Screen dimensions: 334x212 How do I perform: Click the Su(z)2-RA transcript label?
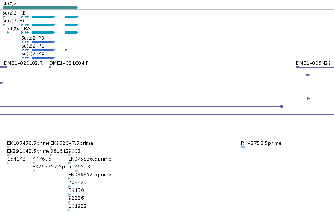pos(19,29)
